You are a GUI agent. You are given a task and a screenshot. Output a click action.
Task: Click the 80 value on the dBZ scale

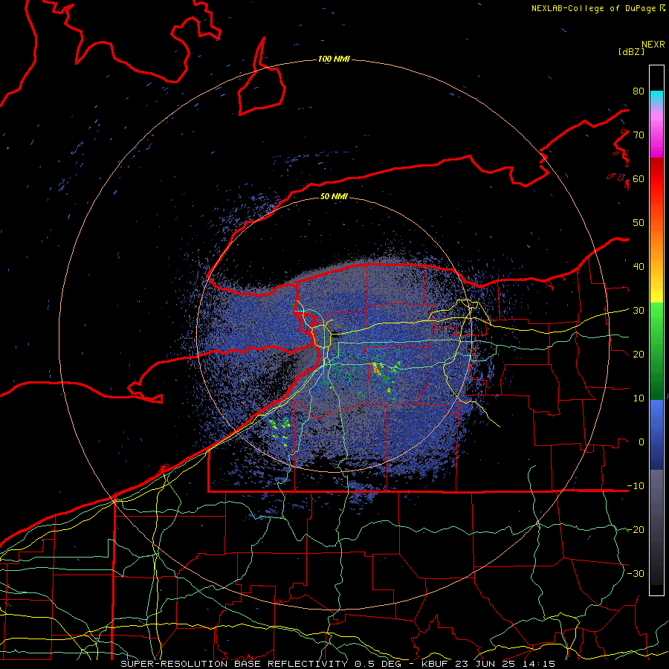pyautogui.click(x=639, y=91)
